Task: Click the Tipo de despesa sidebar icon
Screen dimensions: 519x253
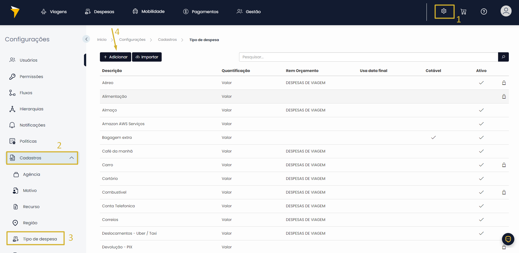Action: click(16, 239)
